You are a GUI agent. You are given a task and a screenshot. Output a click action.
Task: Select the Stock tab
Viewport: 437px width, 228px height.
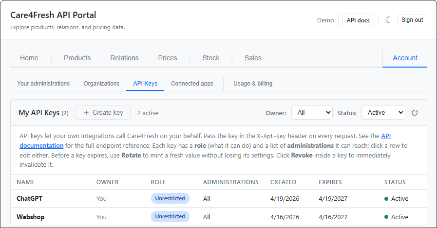coord(210,58)
